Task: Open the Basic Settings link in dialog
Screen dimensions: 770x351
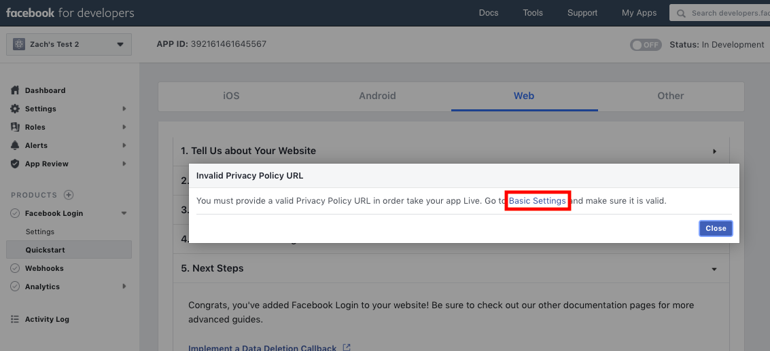Action: pos(537,201)
